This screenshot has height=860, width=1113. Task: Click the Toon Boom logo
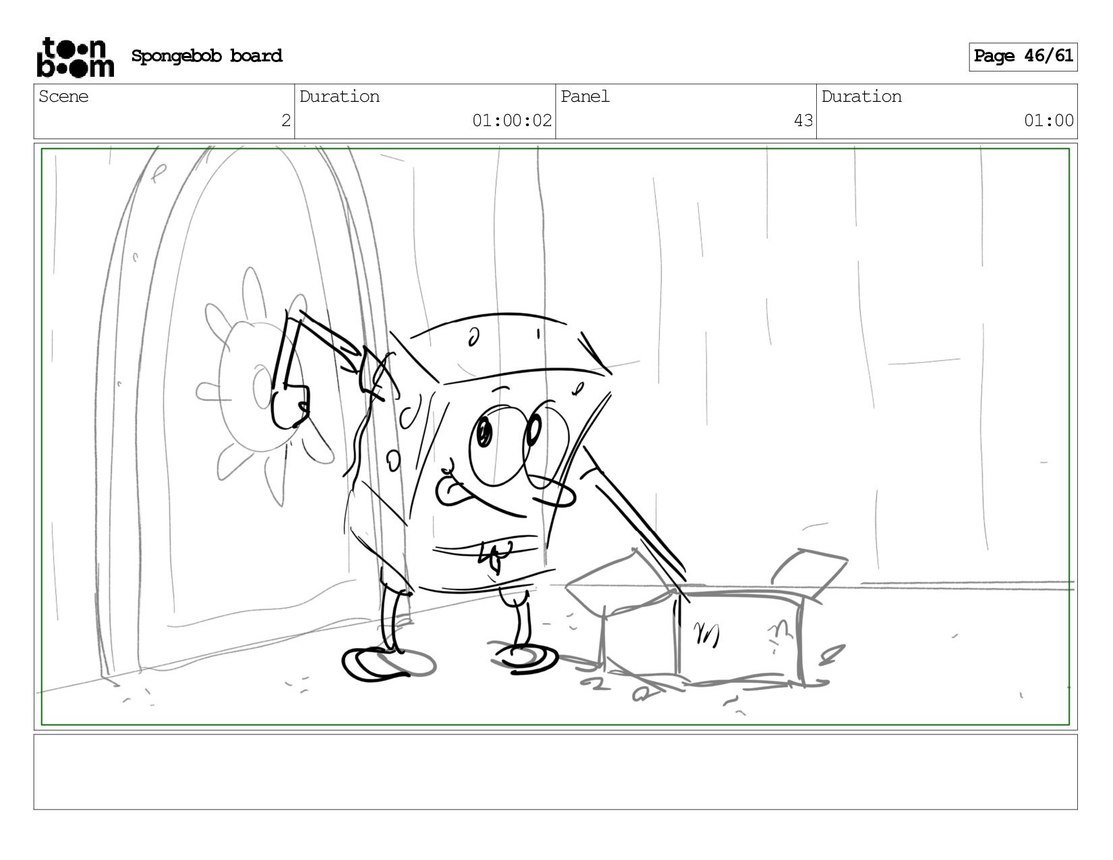pyautogui.click(x=75, y=57)
